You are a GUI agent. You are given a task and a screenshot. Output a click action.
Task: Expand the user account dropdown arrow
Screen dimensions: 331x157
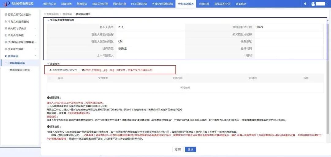tap(326, 4)
